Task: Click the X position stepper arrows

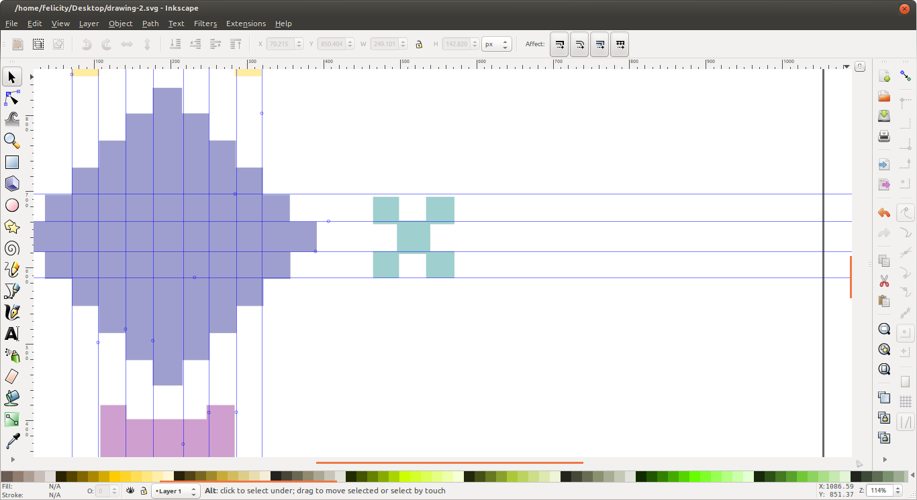Action: [x=299, y=44]
